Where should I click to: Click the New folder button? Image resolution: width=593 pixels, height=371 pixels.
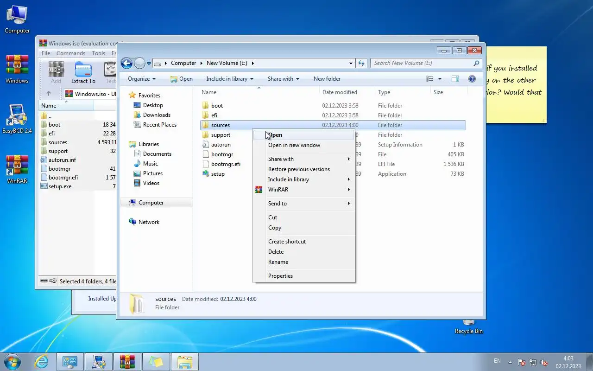click(x=327, y=79)
